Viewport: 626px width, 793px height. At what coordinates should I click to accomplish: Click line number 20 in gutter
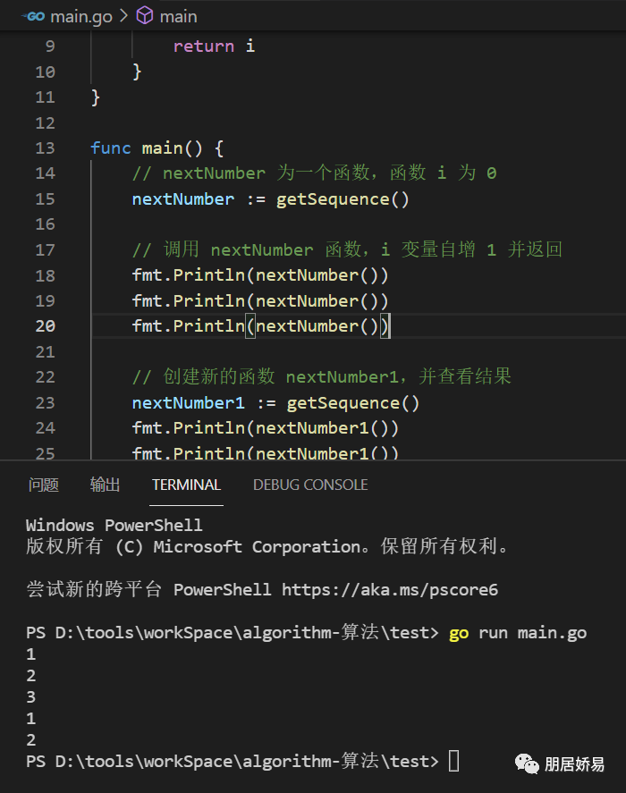(x=45, y=326)
